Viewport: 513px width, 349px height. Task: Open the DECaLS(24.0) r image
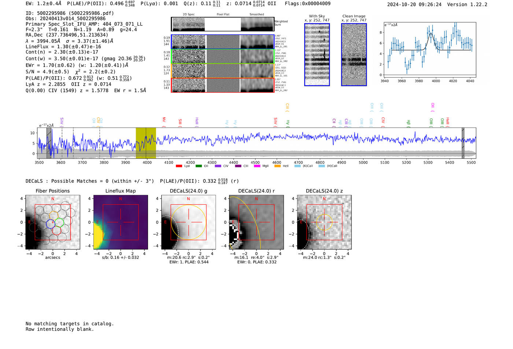click(256, 222)
